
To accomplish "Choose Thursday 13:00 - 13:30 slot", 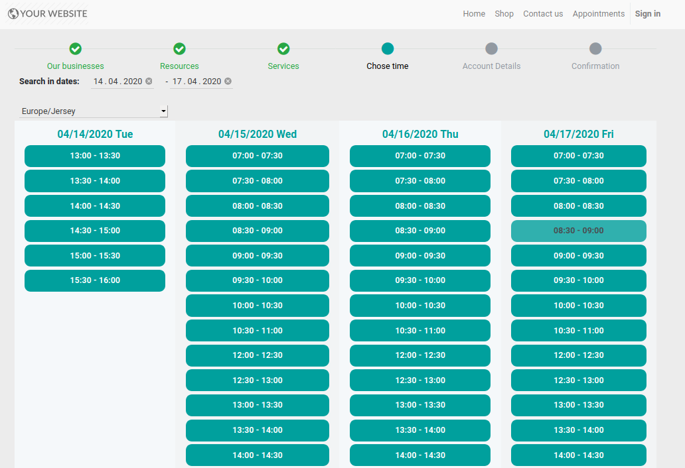I will point(419,405).
